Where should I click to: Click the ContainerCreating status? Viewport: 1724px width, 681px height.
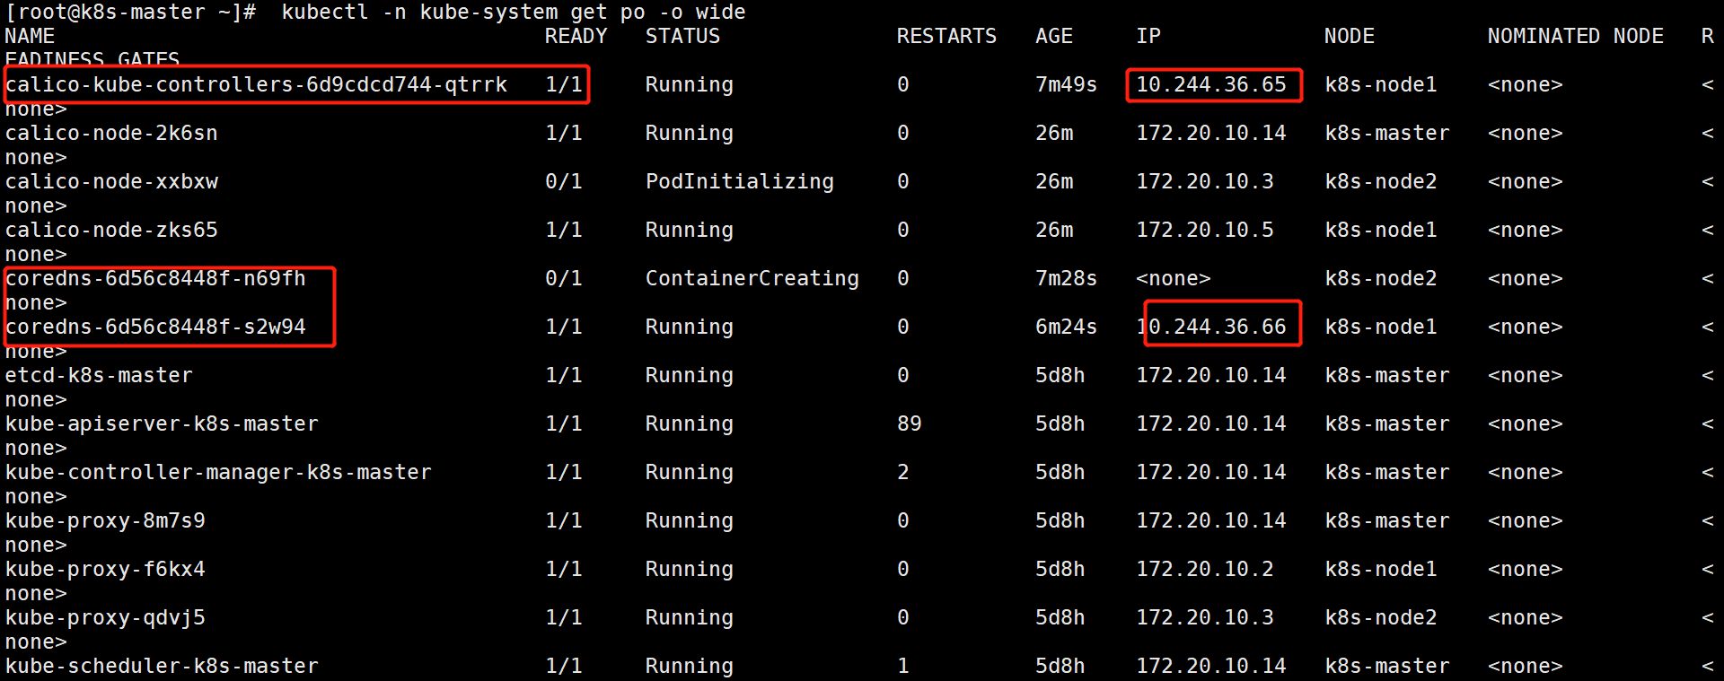click(x=752, y=278)
